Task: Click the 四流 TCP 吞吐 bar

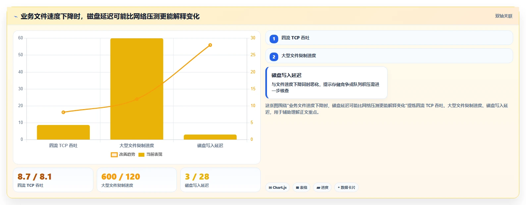Action: click(63, 132)
